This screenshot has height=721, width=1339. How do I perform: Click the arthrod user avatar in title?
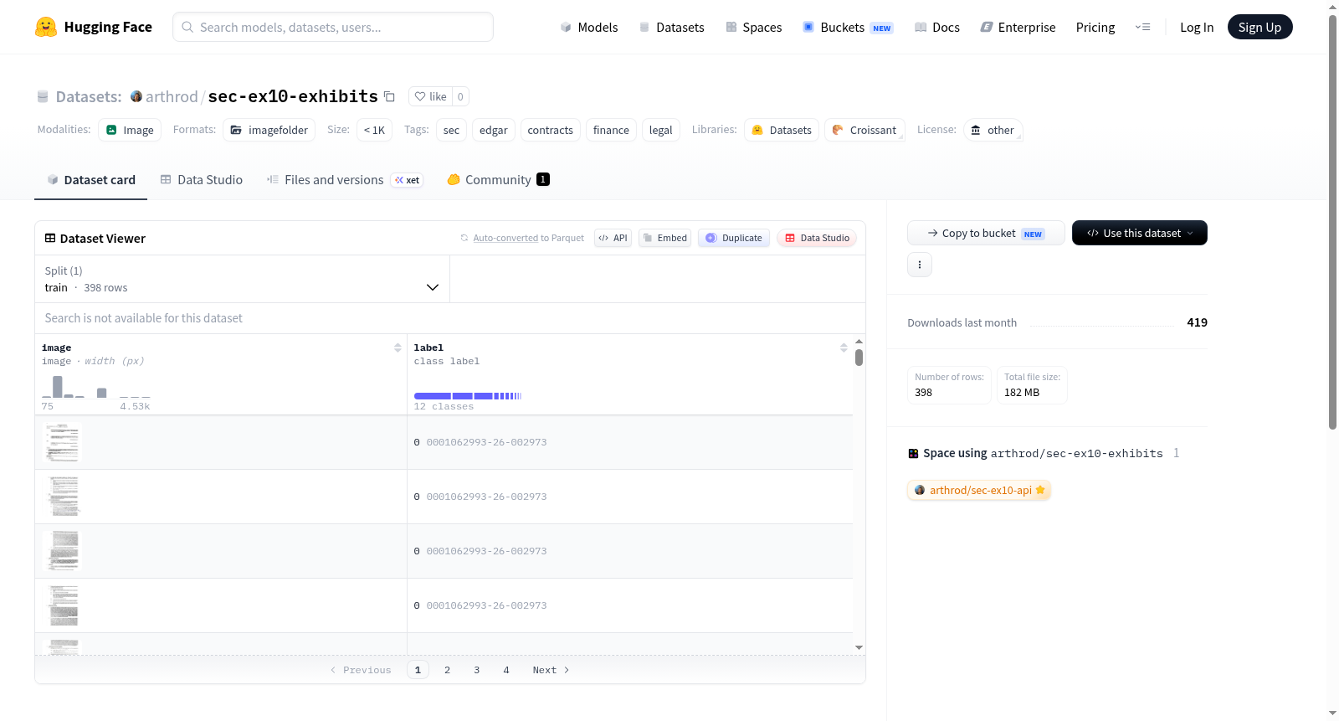tap(136, 96)
